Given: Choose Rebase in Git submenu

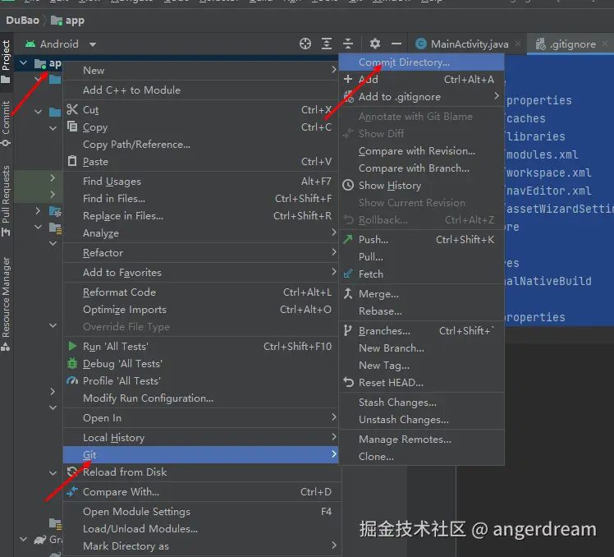Looking at the screenshot, I should (421, 311).
